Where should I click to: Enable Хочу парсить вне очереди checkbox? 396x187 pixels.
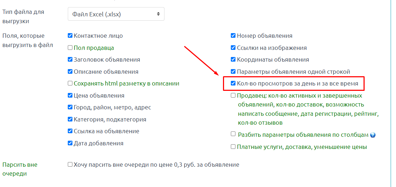point(70,165)
